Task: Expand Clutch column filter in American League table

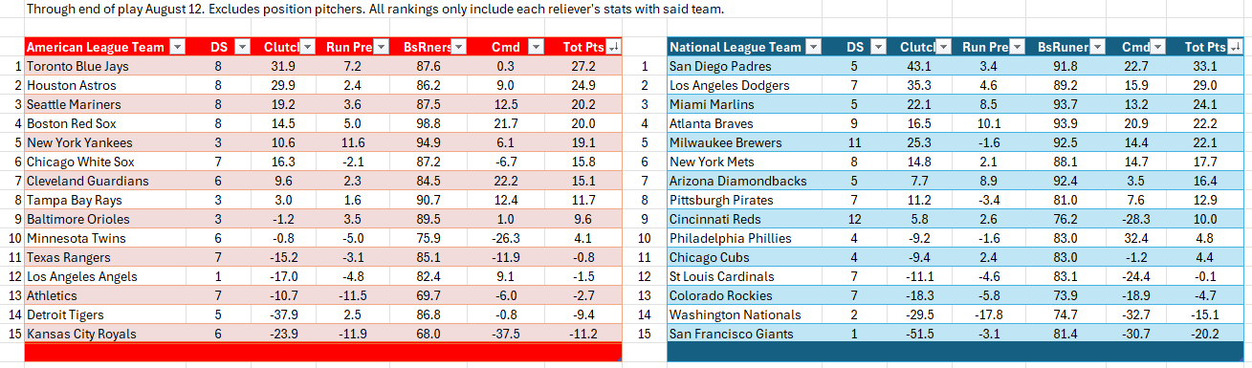Action: click(x=308, y=47)
